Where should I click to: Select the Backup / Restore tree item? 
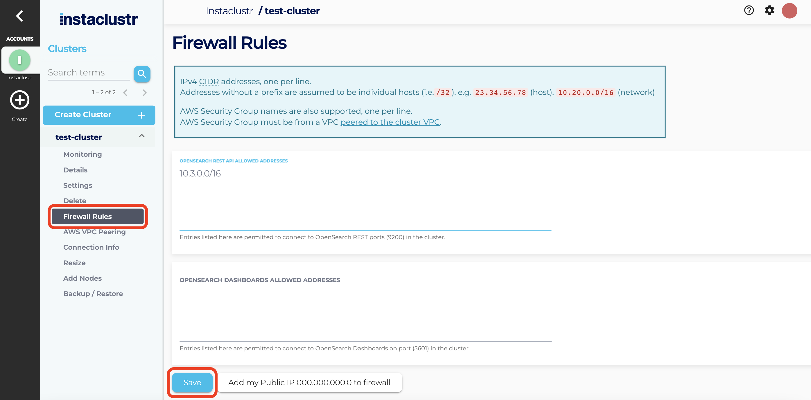coord(93,293)
